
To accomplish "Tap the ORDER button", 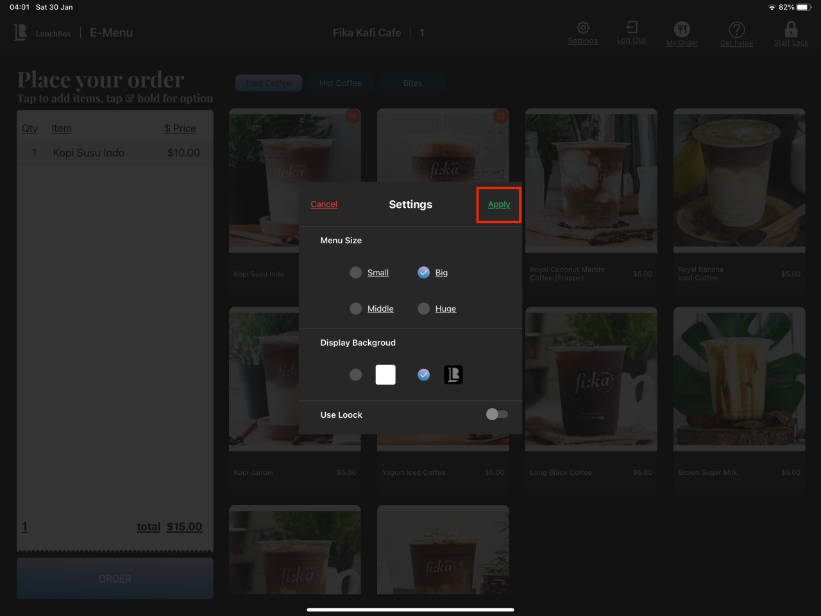I will [x=115, y=579].
